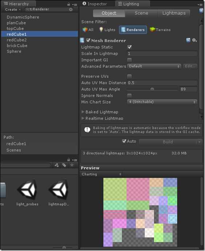Click the Lighting inspector vertical scrollbar

click(x=201, y=67)
